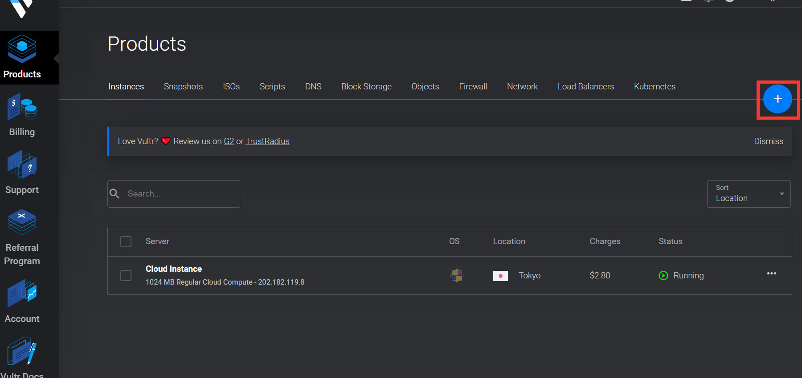Click into the Search field

pos(174,193)
